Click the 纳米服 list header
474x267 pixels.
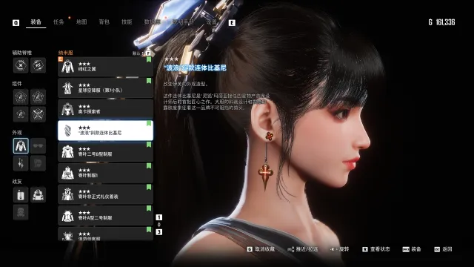click(66, 53)
